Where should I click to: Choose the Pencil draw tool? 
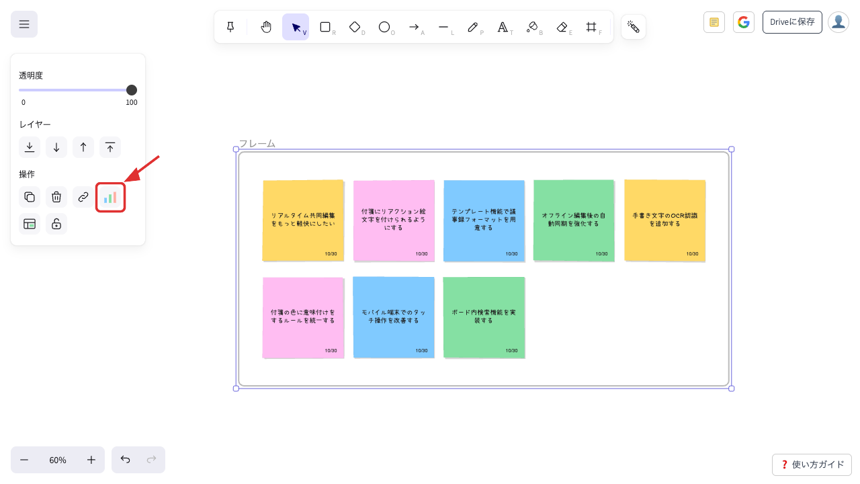pyautogui.click(x=473, y=27)
